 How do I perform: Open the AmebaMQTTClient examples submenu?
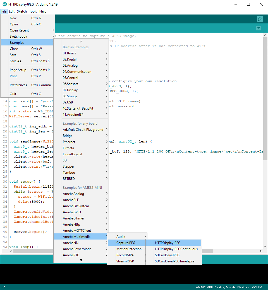click(x=81, y=230)
